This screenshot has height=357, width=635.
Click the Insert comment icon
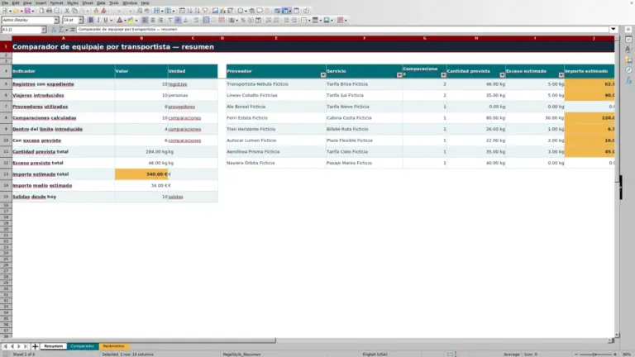(260, 11)
